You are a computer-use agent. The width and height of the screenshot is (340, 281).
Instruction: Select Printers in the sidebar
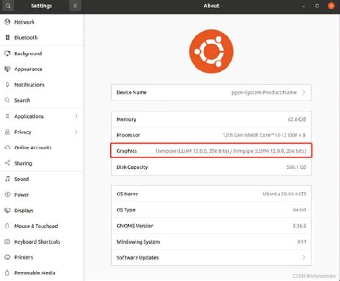click(x=42, y=257)
